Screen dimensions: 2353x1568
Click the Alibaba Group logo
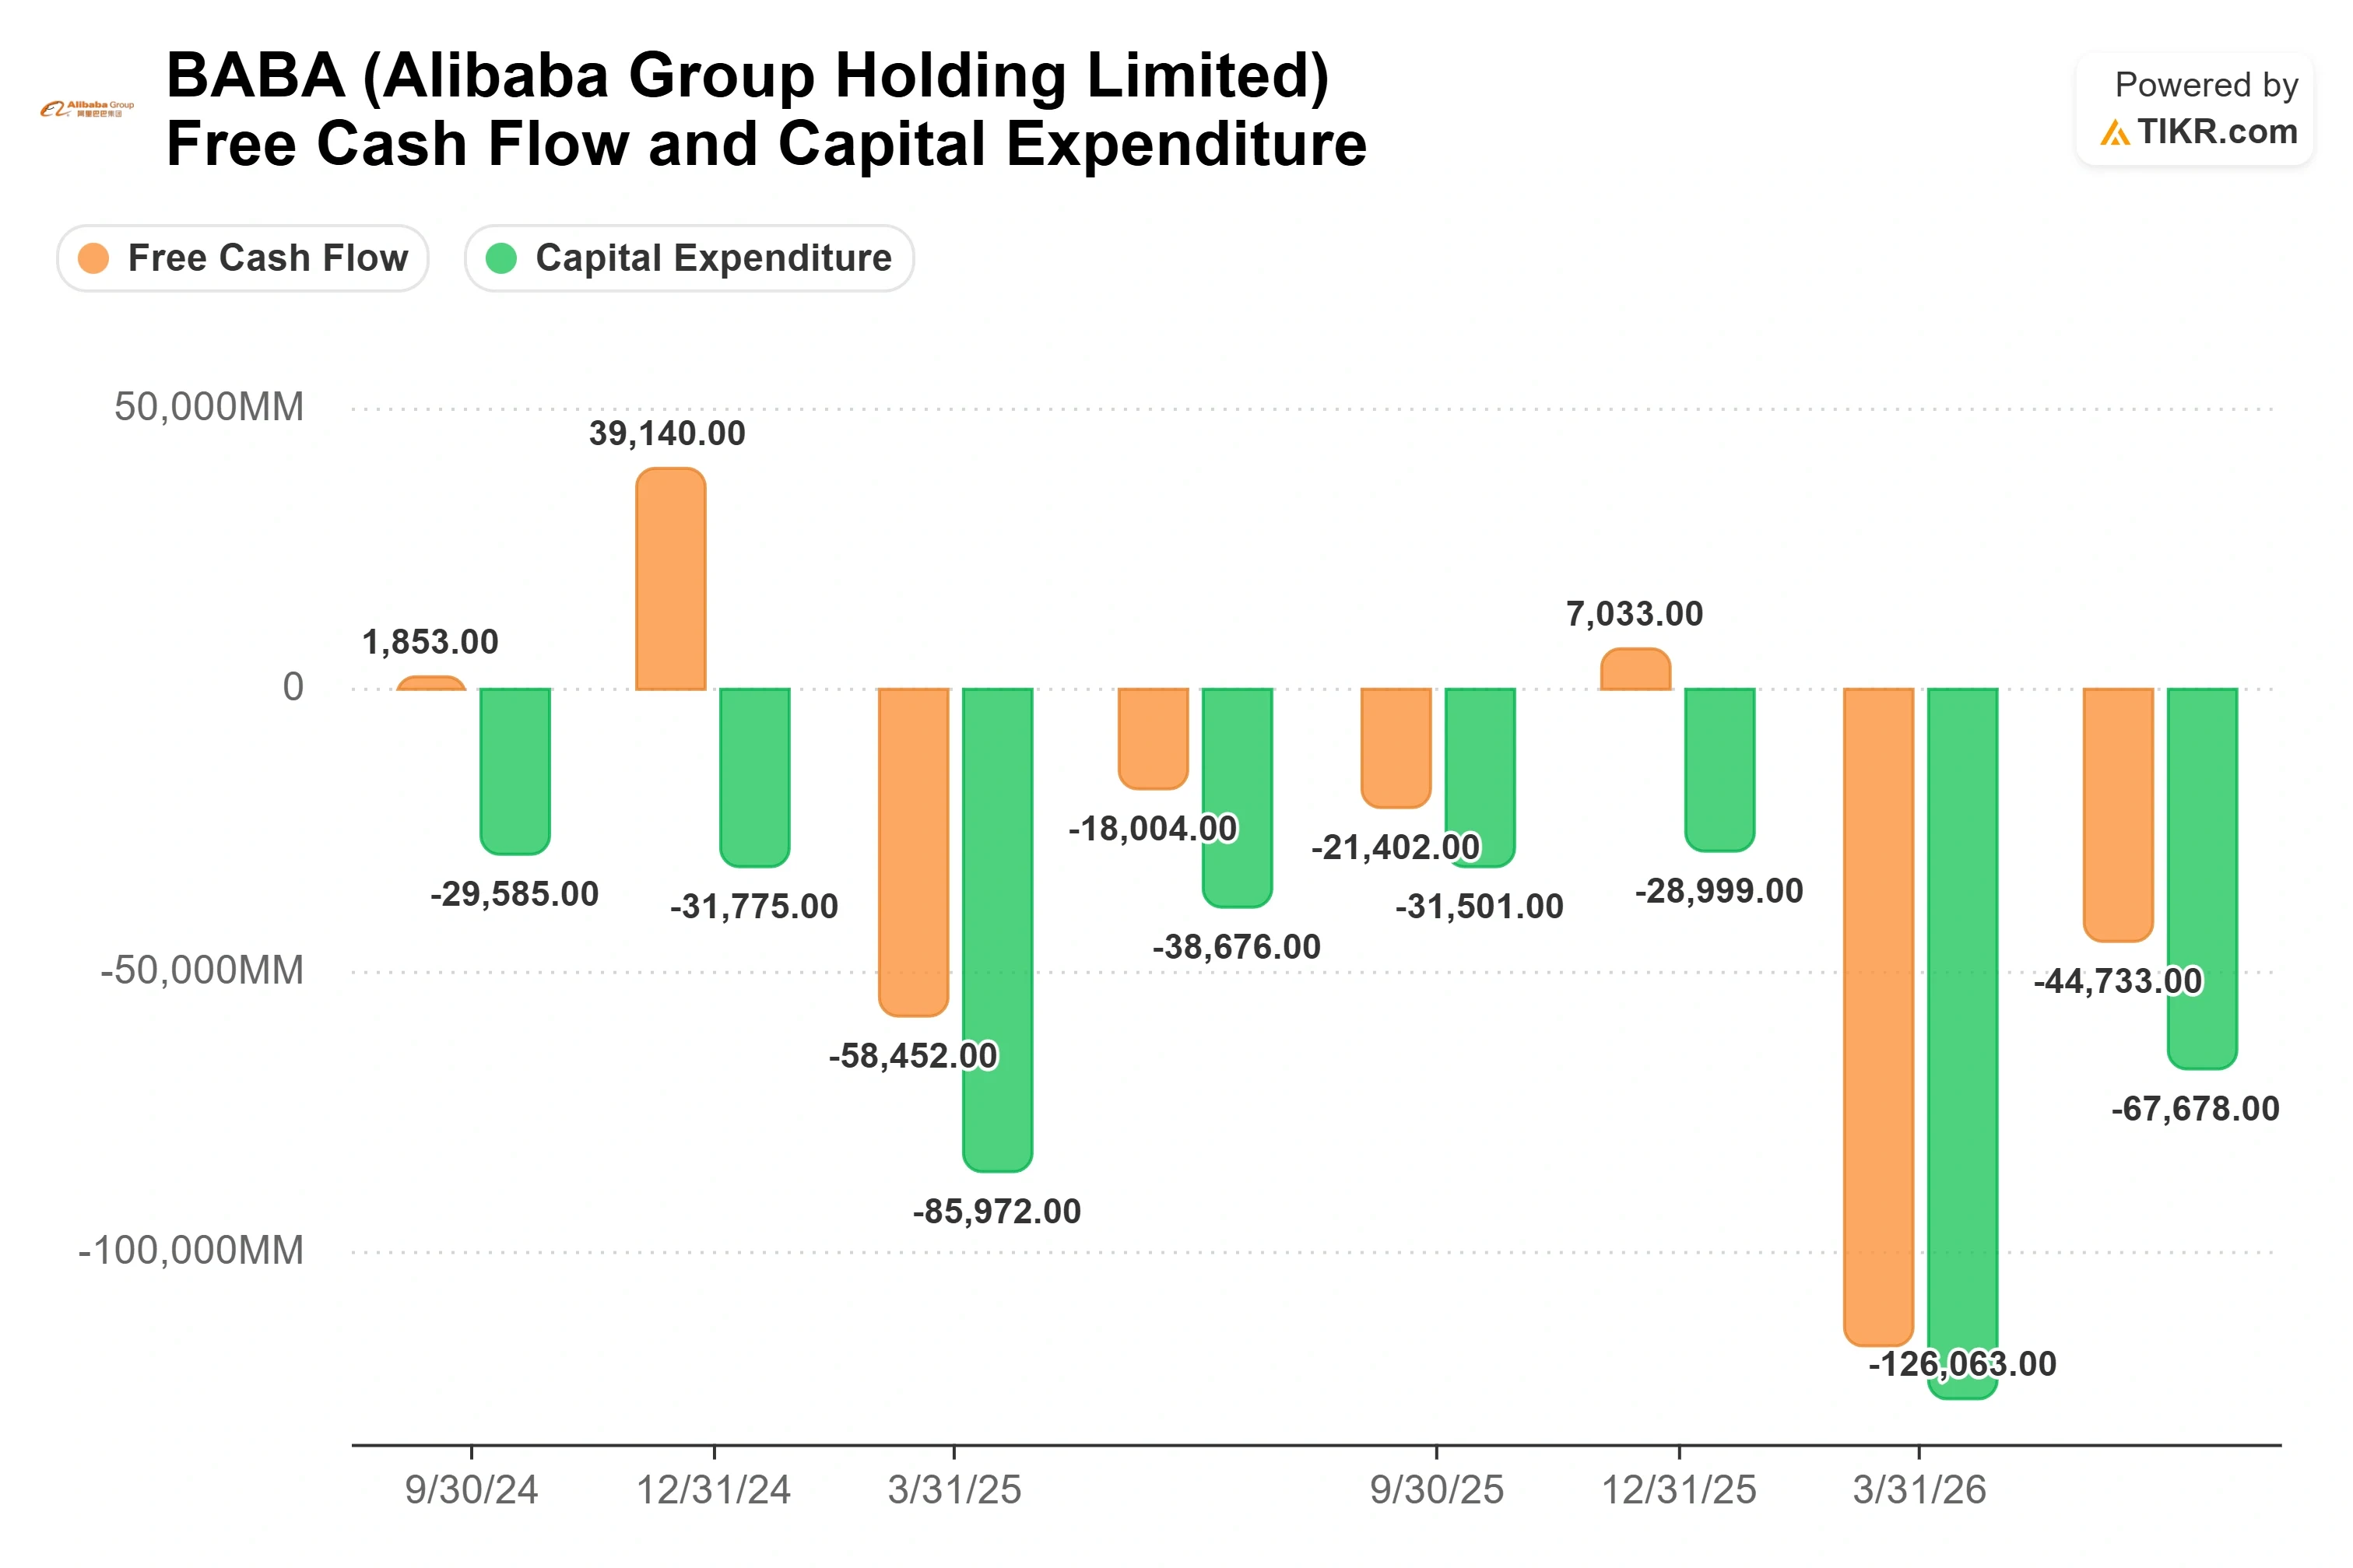click(87, 109)
